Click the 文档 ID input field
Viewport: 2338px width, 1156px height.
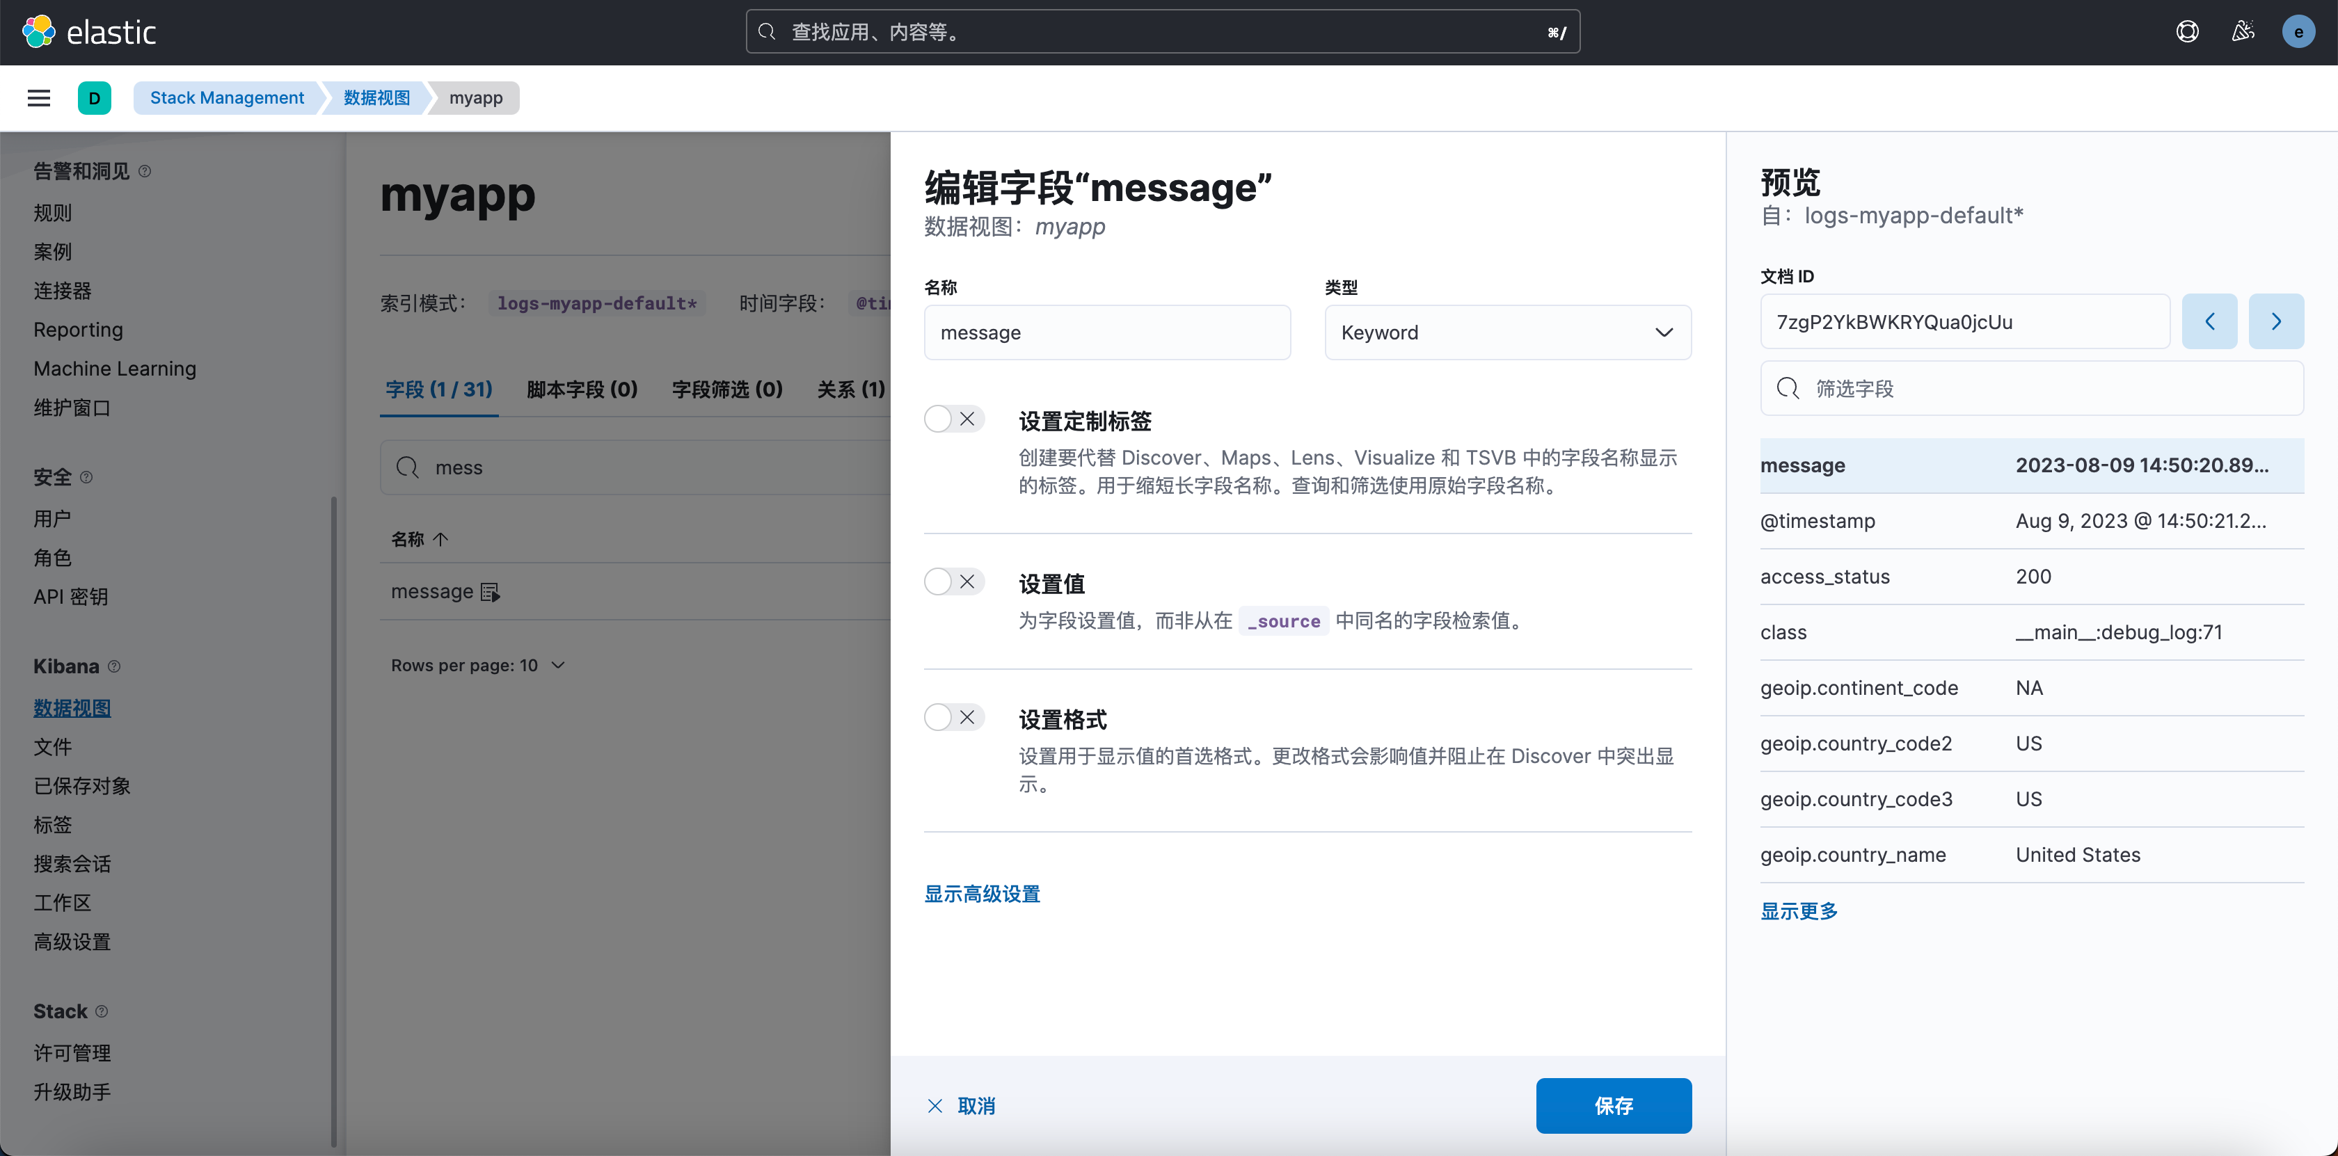tap(1965, 321)
